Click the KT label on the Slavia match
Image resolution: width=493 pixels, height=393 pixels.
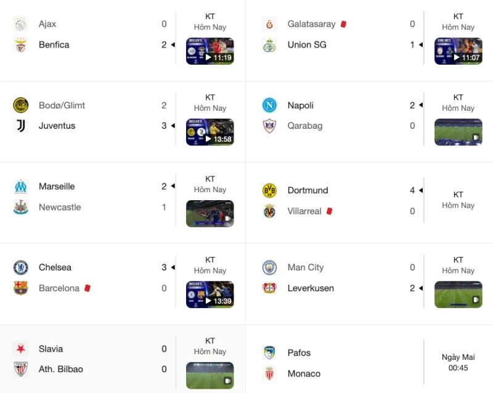(210, 340)
